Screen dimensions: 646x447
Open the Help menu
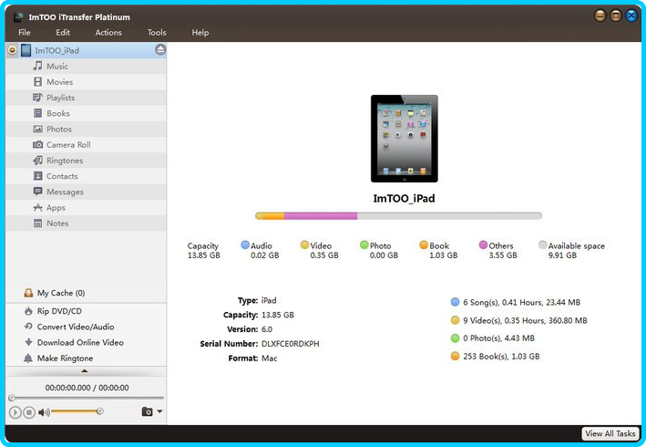(200, 33)
